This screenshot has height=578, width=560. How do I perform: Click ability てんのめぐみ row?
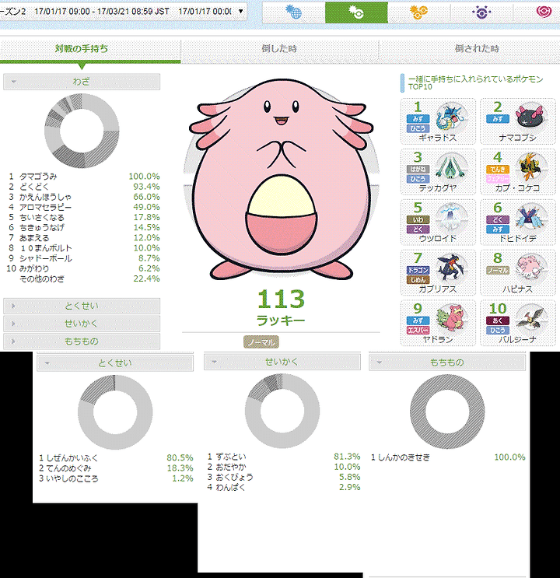pos(116,468)
